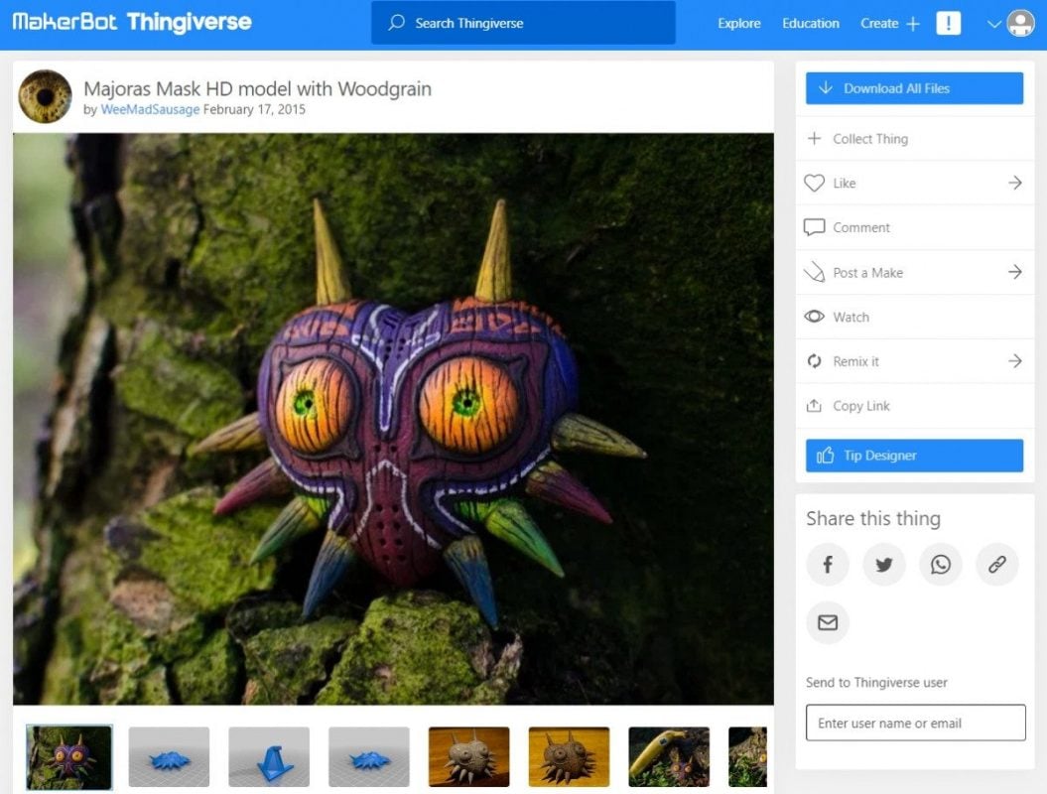Click the main Majoras Mask photo
The height and width of the screenshot is (794, 1047).
(393, 419)
